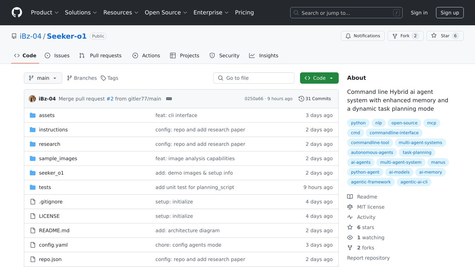The width and height of the screenshot is (475, 267).
Task: Focus the Go to file field
Action: [254, 78]
